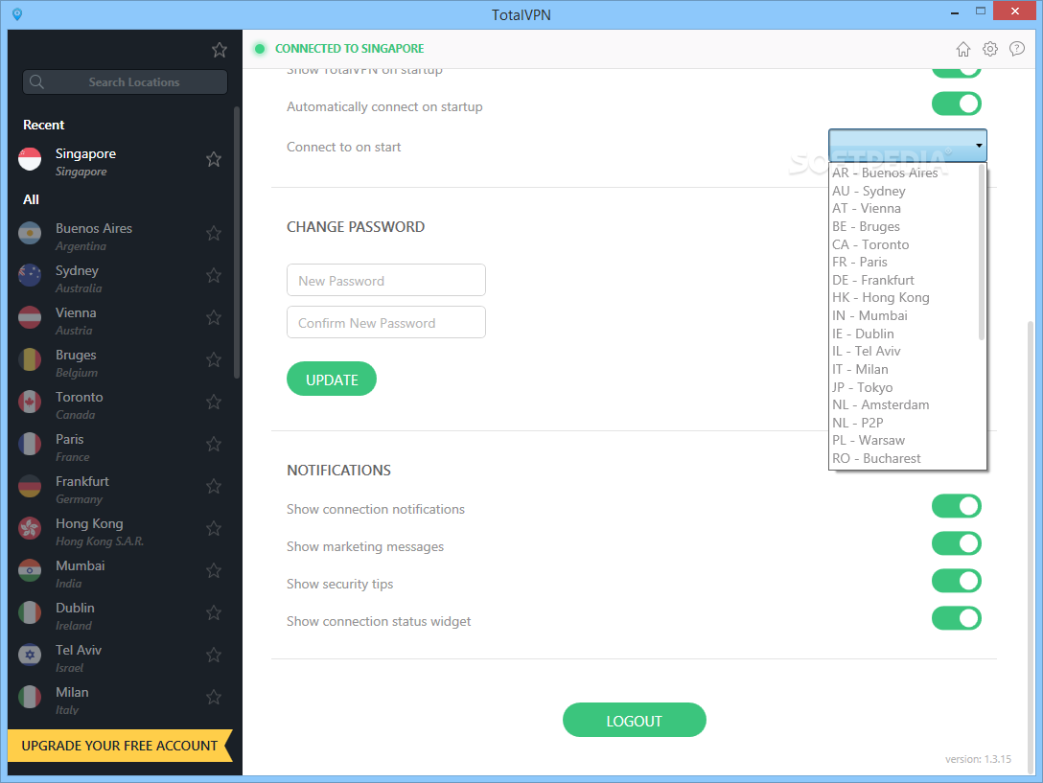This screenshot has width=1043, height=783.
Task: Select DE - Frankfurt option
Action: point(904,280)
